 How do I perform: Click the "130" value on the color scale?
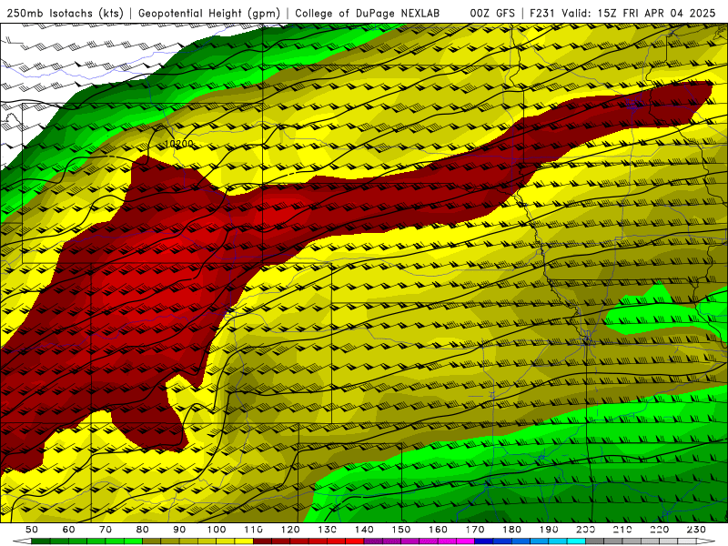(x=328, y=530)
